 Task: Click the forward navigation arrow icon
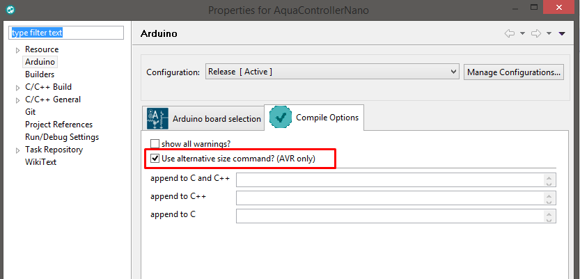pos(535,33)
